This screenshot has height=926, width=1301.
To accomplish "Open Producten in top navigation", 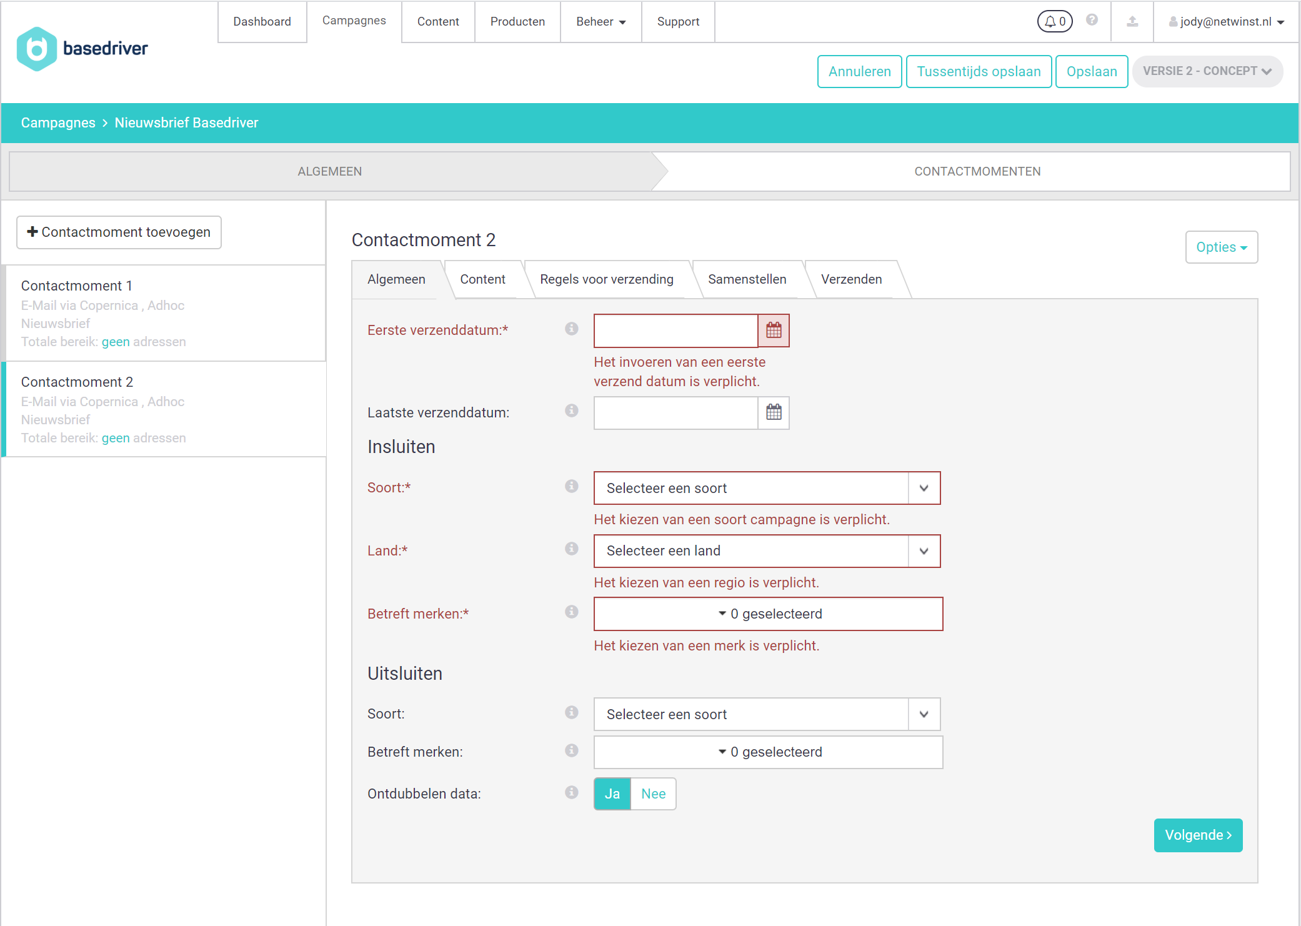I will point(517,22).
